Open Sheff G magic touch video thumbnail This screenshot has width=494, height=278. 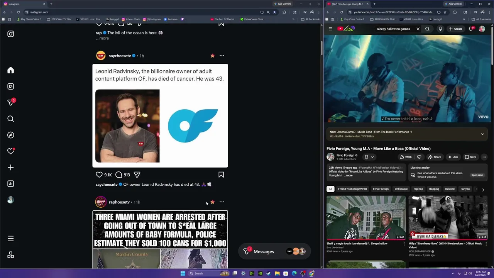click(366, 218)
